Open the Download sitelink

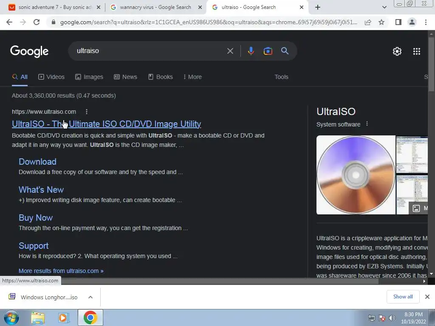(x=37, y=162)
